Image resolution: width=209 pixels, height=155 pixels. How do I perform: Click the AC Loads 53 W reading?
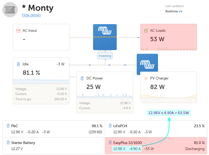coord(157,39)
